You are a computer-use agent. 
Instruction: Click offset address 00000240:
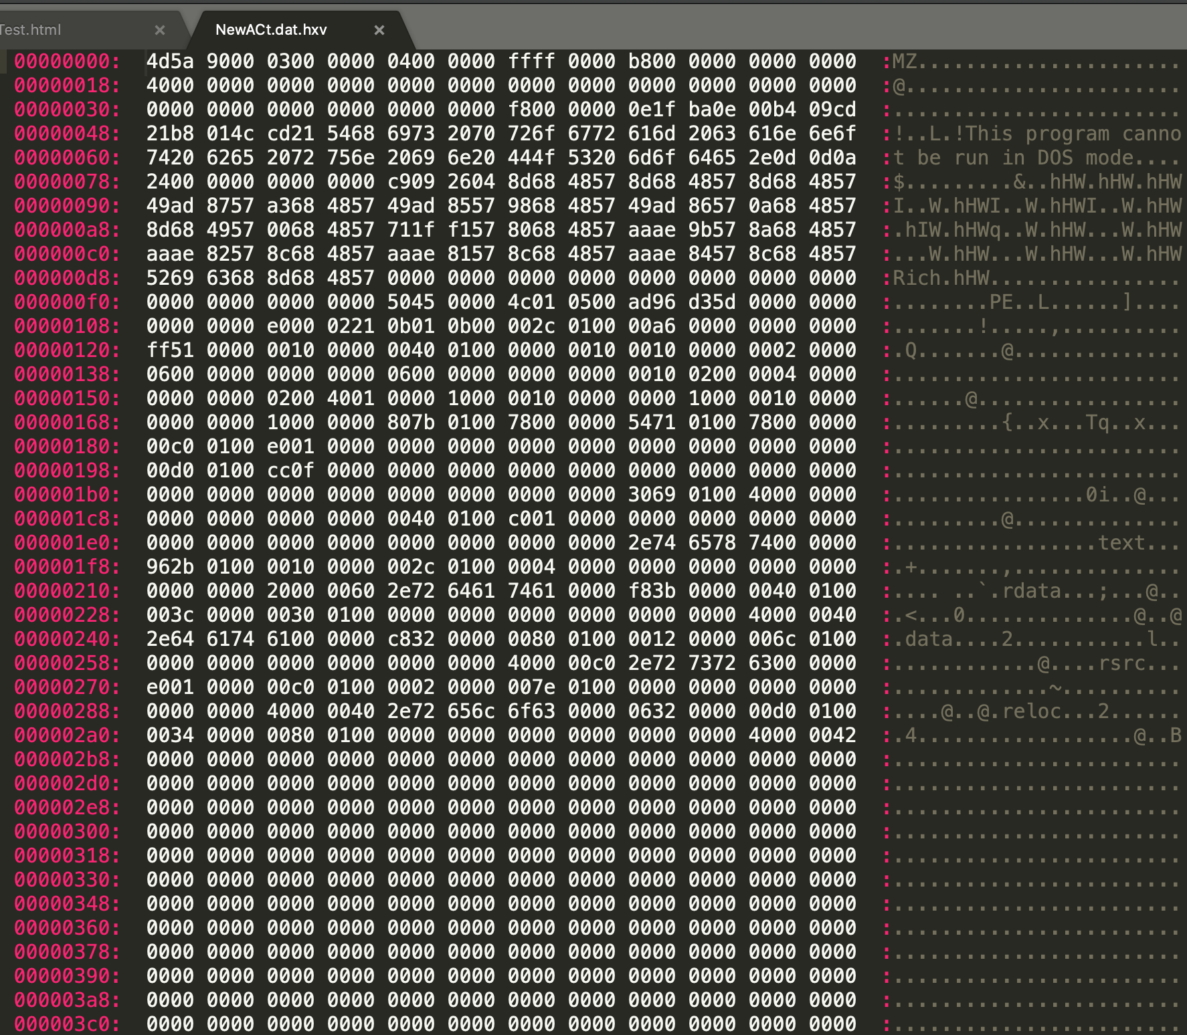(67, 639)
